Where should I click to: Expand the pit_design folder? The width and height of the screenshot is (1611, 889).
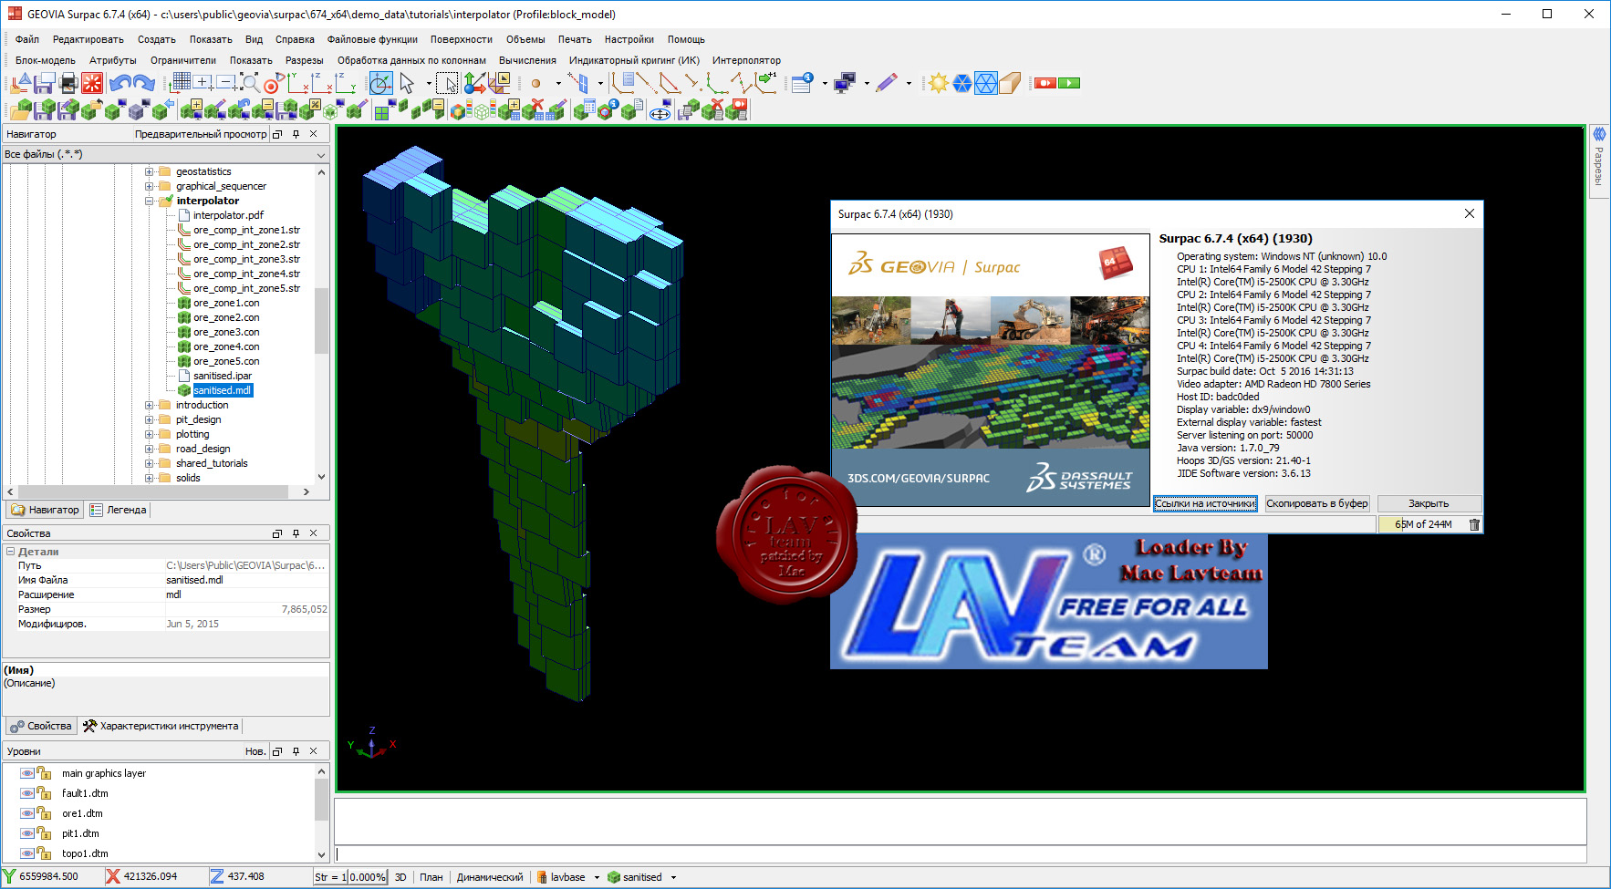[150, 419]
